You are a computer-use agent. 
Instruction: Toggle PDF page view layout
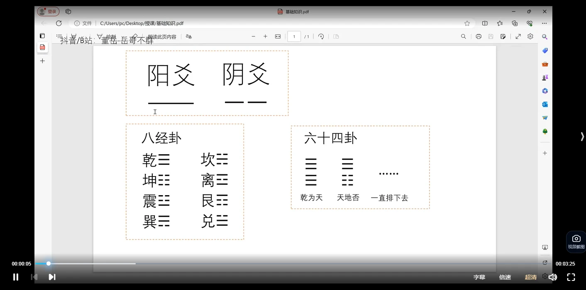336,36
